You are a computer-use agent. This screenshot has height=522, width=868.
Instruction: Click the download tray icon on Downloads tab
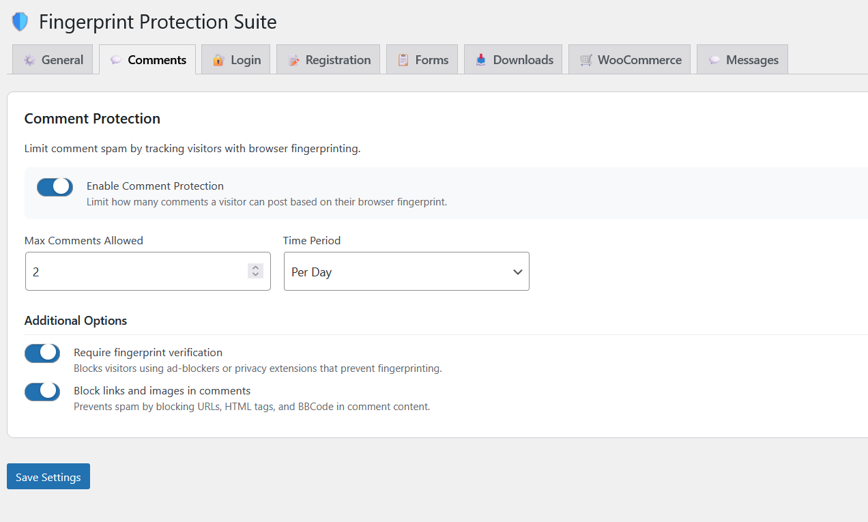(x=481, y=60)
